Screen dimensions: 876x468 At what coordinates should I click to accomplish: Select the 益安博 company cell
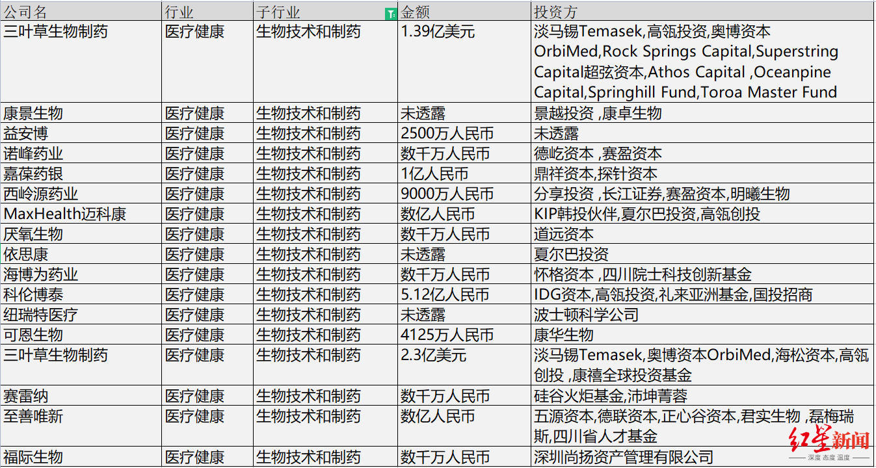point(81,133)
